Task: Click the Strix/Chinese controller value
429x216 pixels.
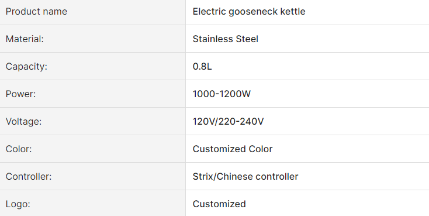Action: click(x=245, y=177)
